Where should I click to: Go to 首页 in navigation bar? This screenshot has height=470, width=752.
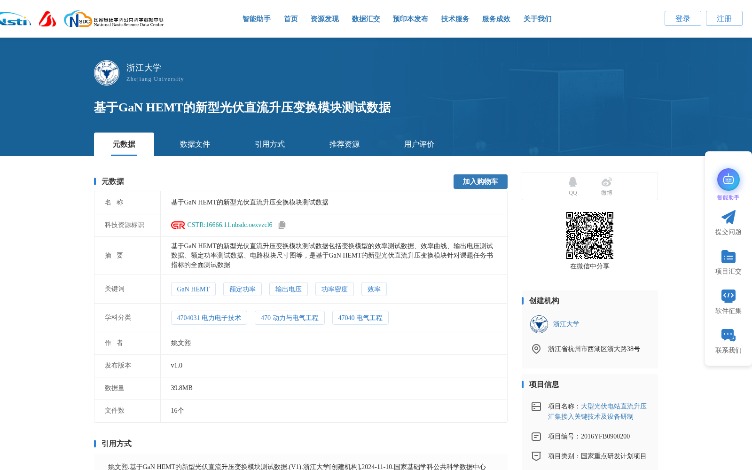[x=291, y=19]
